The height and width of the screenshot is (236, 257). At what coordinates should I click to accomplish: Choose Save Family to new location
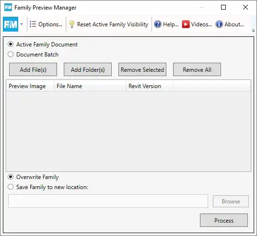(11, 187)
